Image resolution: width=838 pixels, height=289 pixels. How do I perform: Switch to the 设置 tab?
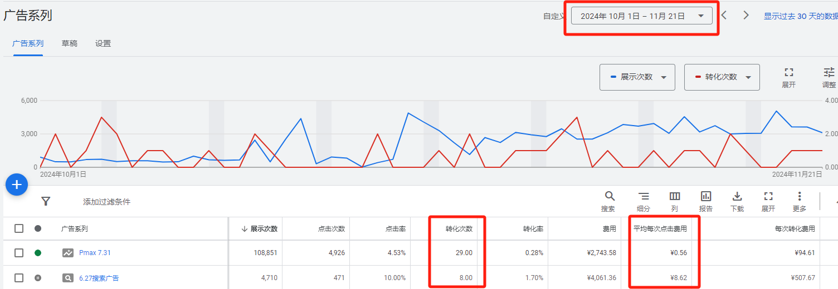103,43
